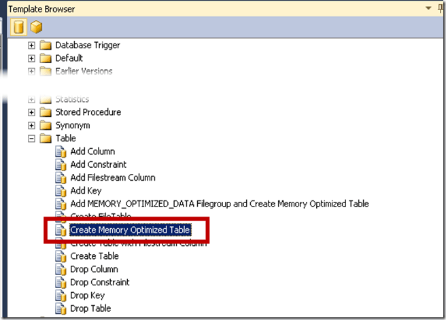Image resolution: width=446 pixels, height=320 pixels.
Task: Click the Stored Procedure folder icon
Action: coord(46,112)
